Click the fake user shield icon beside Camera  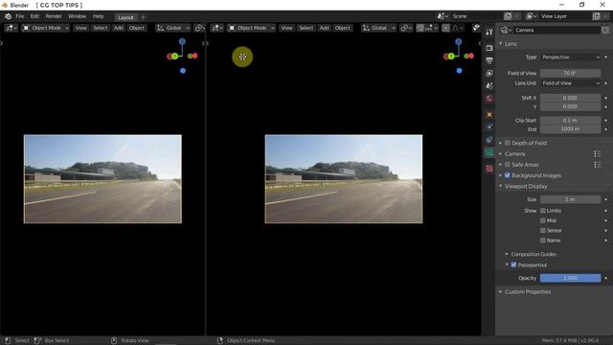point(605,30)
